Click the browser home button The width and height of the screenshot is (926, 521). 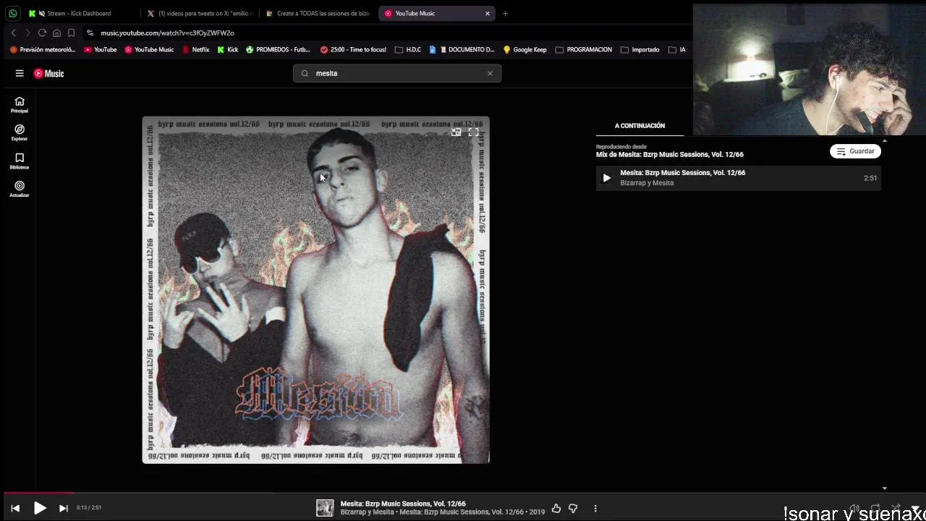[x=56, y=33]
